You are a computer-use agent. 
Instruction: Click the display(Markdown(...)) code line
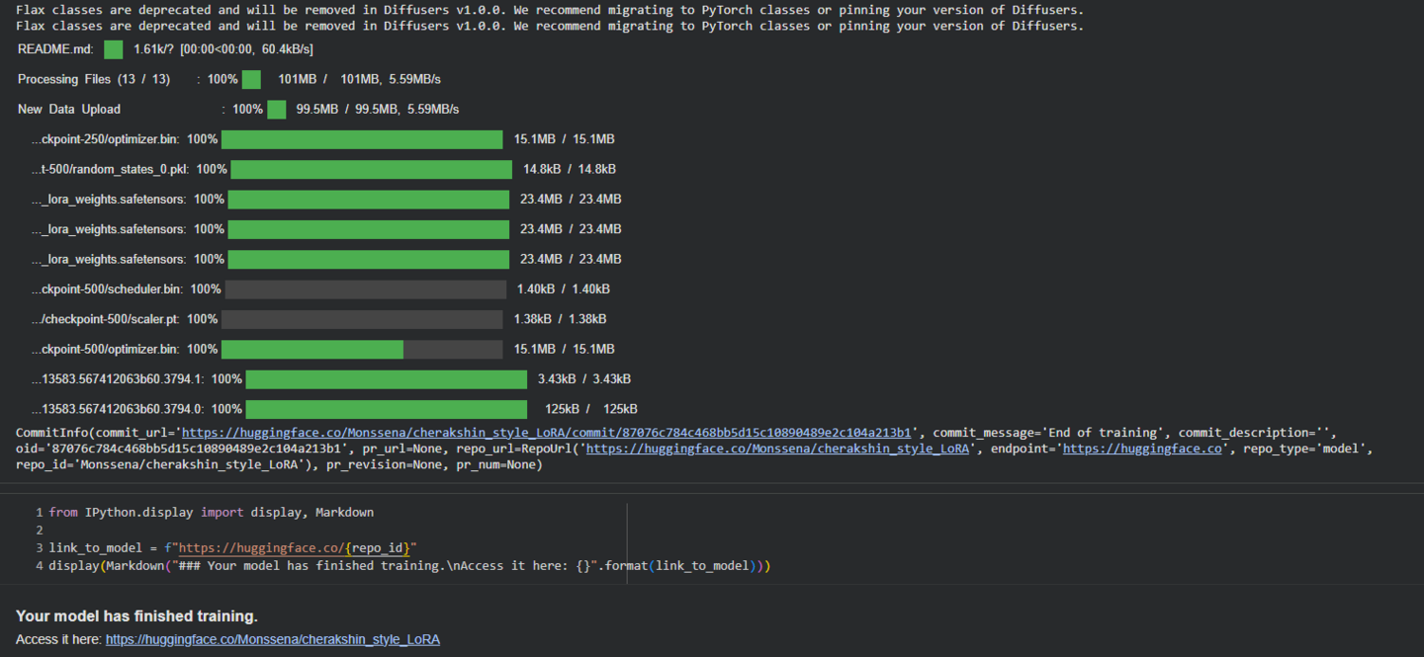pyautogui.click(x=408, y=566)
